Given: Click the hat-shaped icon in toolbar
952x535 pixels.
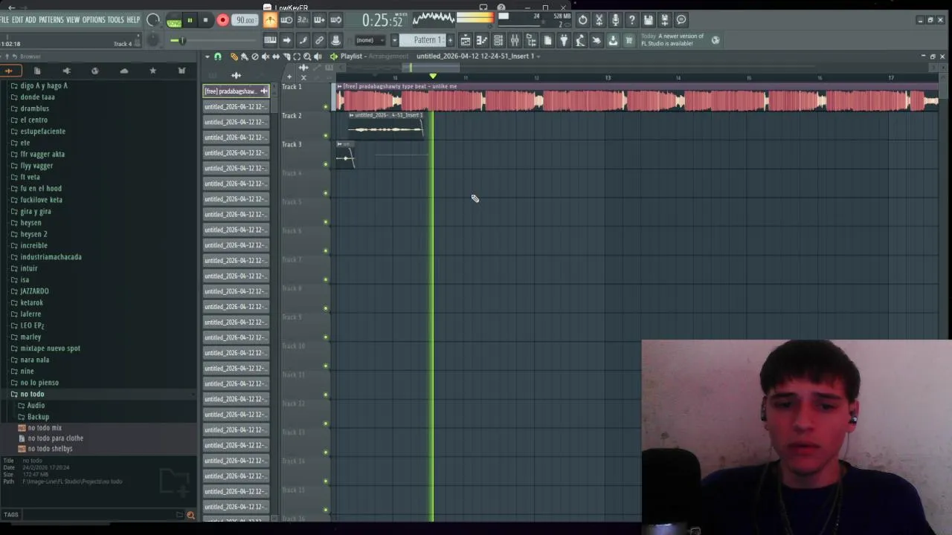Looking at the screenshot, I should [335, 40].
